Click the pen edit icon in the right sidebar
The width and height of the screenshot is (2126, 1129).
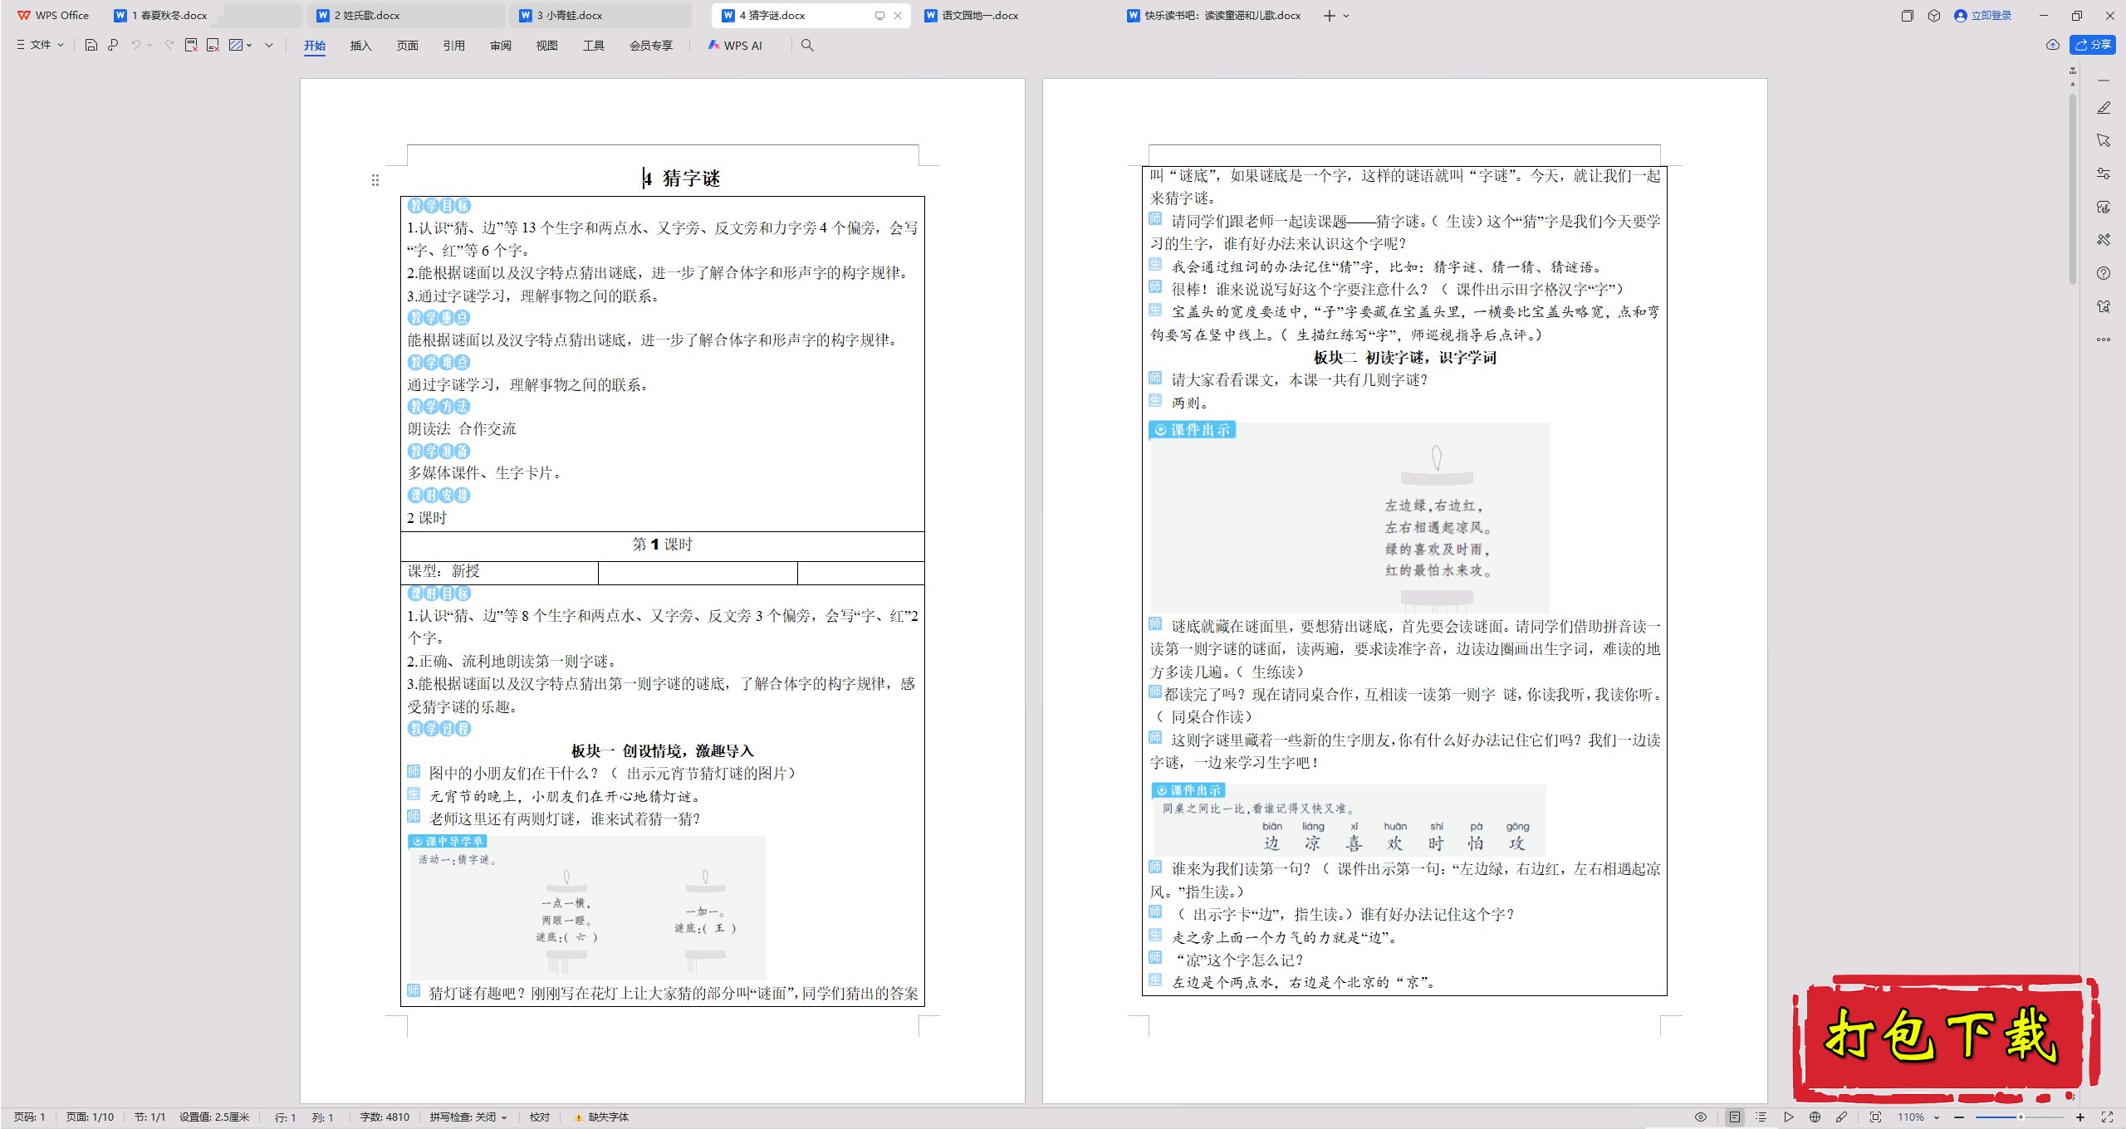tap(2104, 108)
